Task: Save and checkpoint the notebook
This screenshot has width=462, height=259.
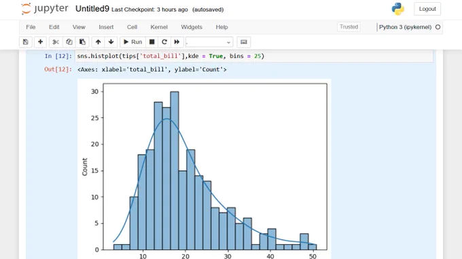Action: (26, 42)
